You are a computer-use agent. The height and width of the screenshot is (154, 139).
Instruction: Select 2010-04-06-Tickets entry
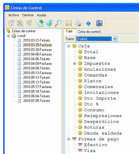point(37,59)
